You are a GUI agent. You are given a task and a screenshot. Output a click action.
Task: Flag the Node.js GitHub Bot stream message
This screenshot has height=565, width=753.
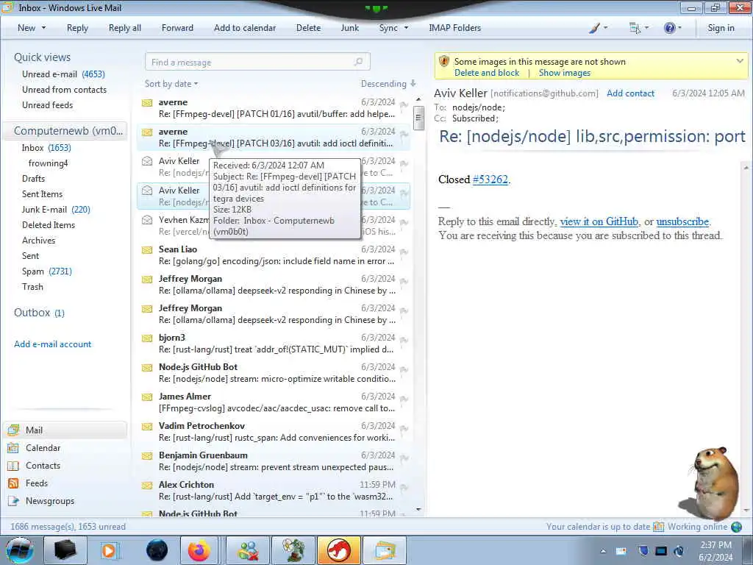click(404, 369)
